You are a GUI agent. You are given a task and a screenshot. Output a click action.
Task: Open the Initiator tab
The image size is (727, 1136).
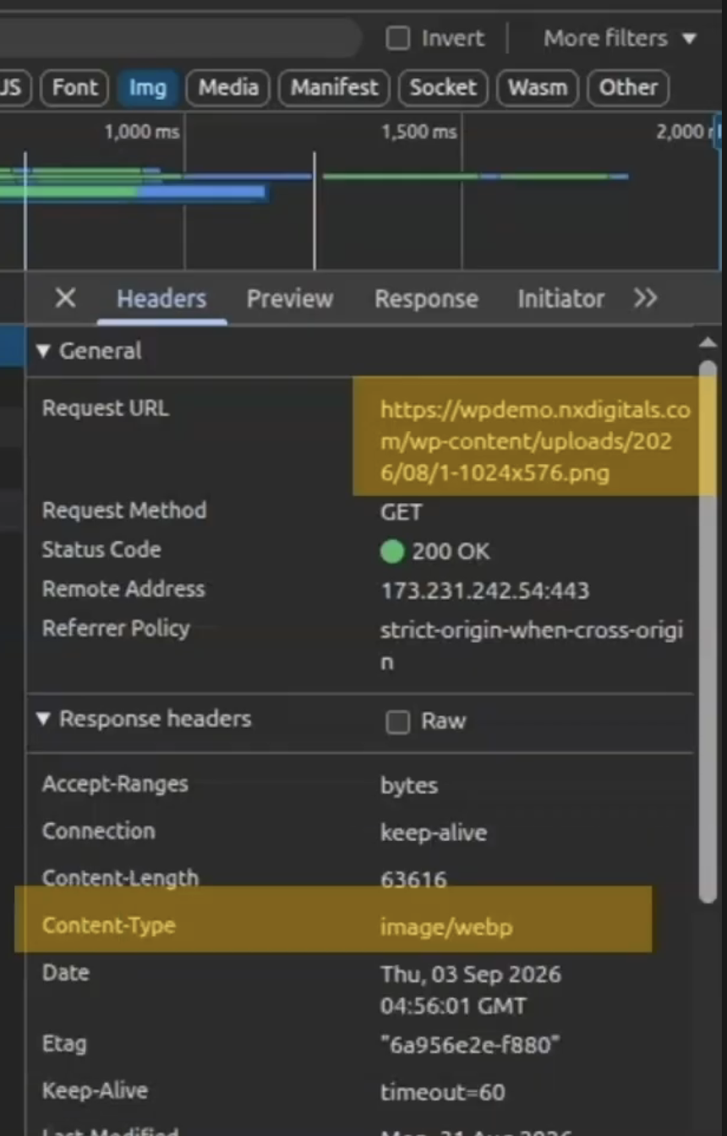tap(560, 298)
